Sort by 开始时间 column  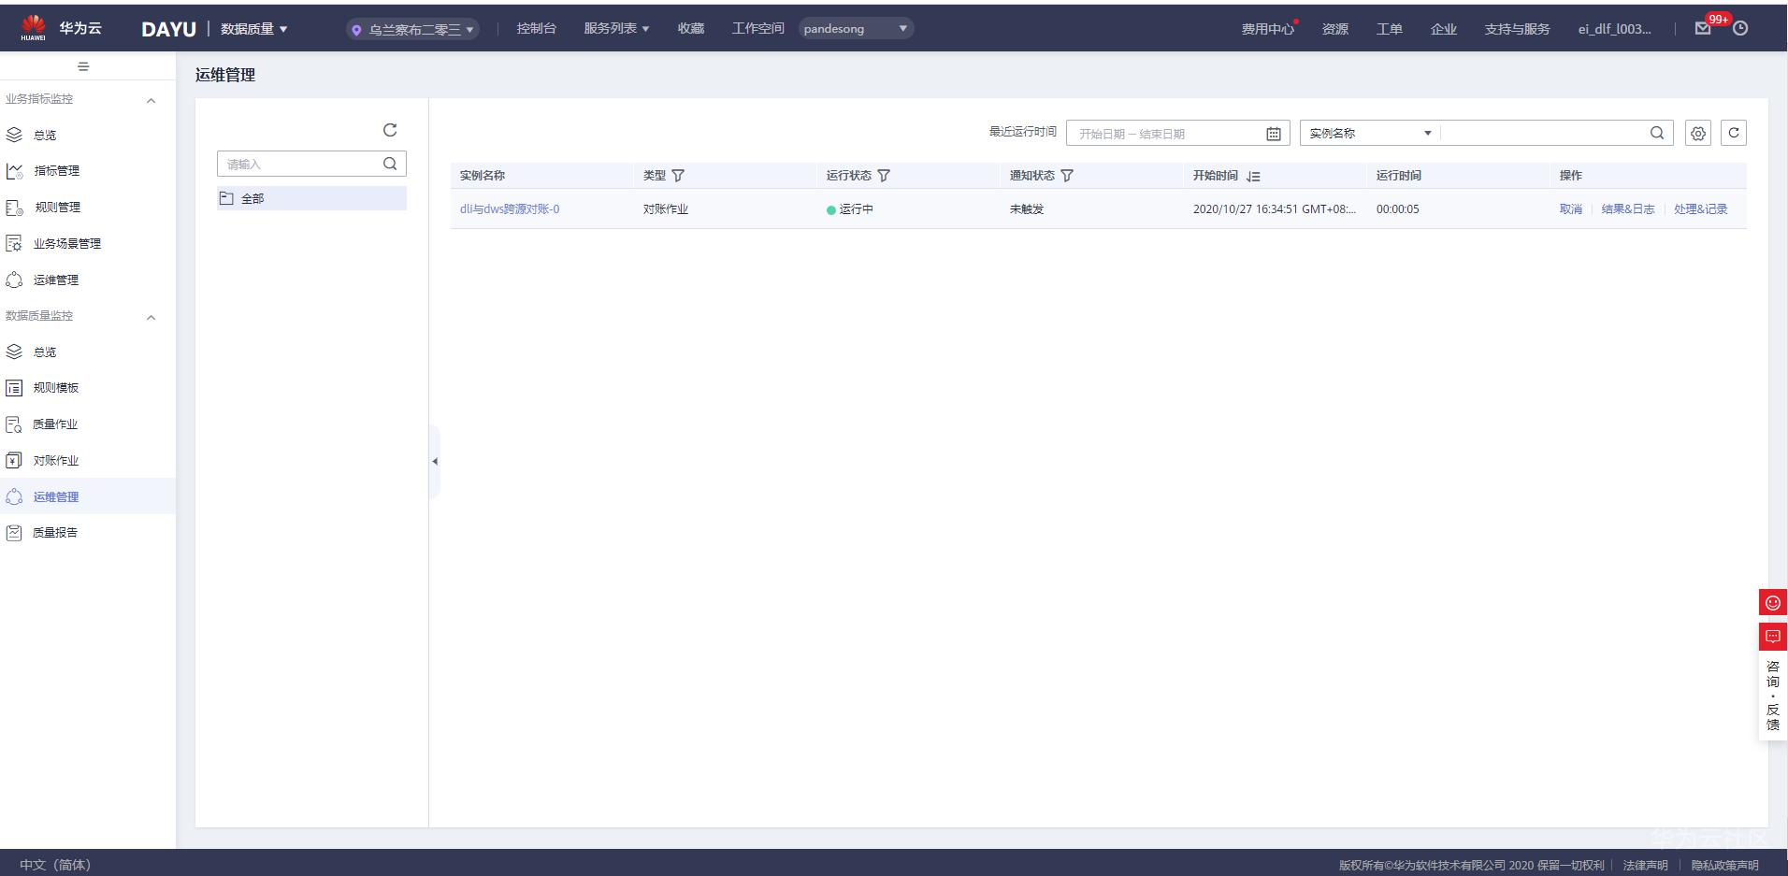tap(1254, 176)
